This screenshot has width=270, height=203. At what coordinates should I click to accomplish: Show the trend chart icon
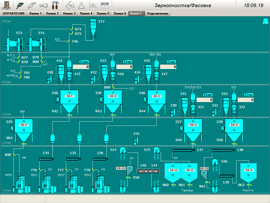pyautogui.click(x=93, y=5)
